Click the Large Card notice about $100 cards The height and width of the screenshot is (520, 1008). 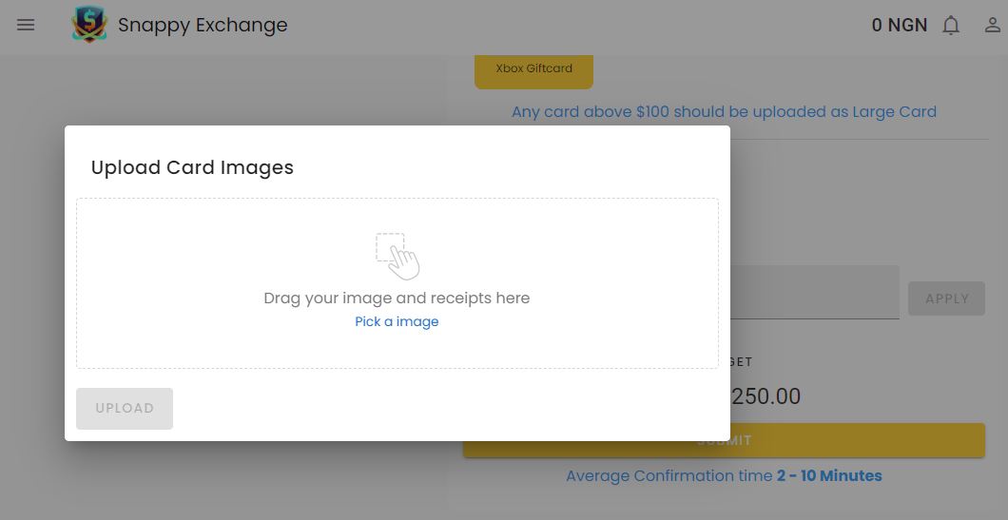tap(724, 112)
